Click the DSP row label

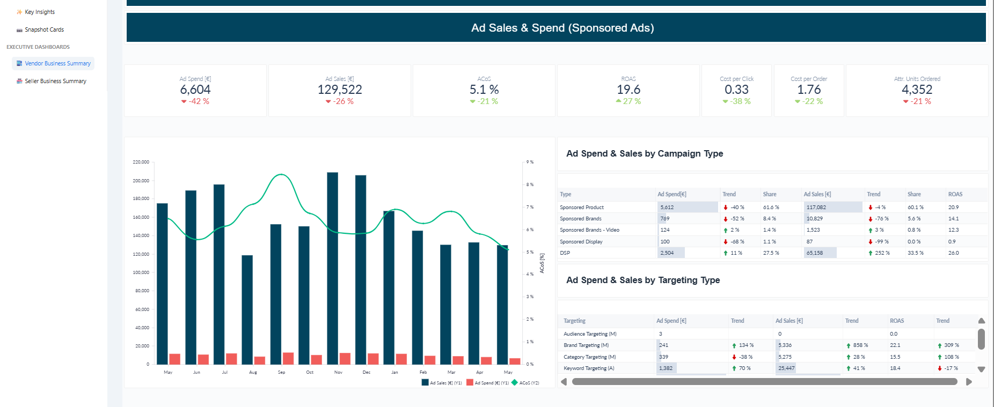(565, 253)
